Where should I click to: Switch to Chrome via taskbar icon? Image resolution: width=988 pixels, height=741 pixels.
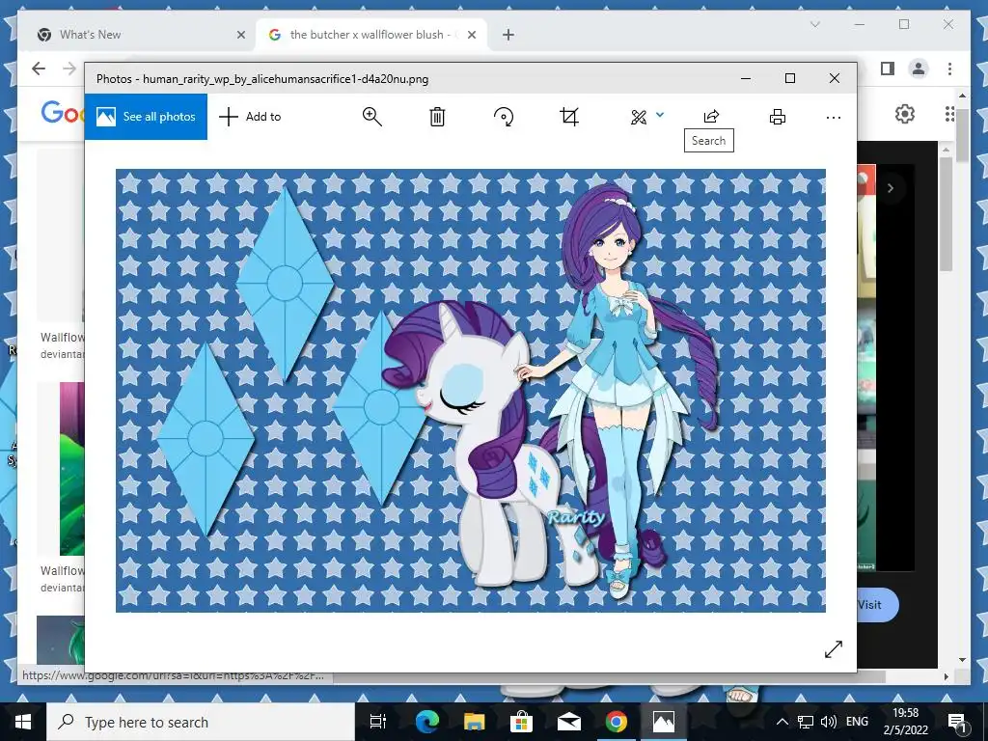pyautogui.click(x=617, y=722)
